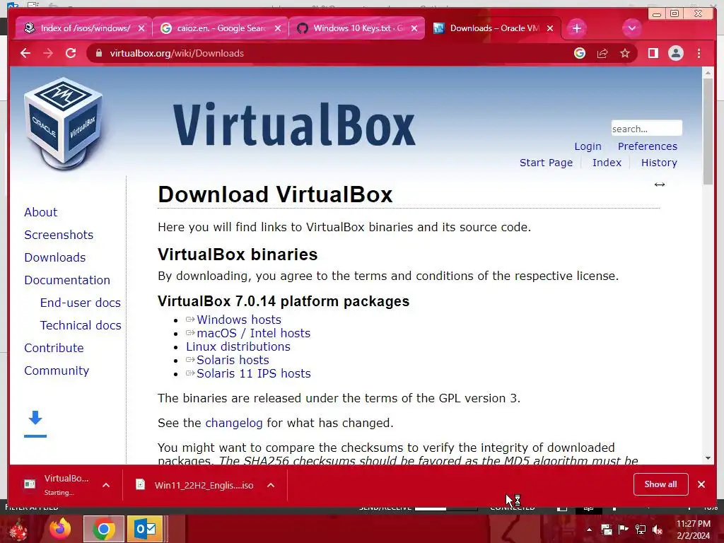Click the lock icon in address bar

(x=99, y=53)
